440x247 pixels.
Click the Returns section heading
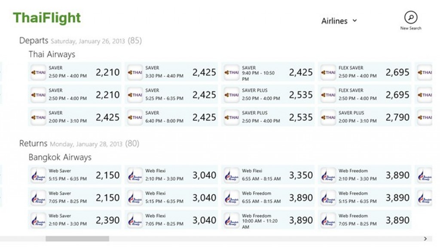point(33,144)
